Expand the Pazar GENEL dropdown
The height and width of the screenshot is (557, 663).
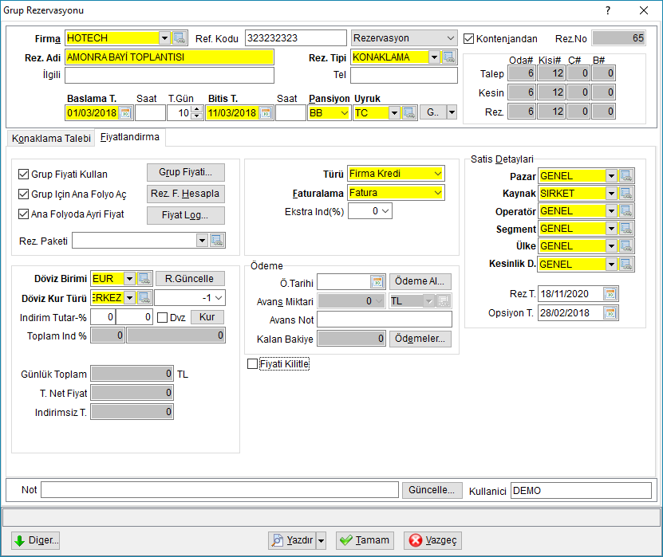pyautogui.click(x=611, y=175)
